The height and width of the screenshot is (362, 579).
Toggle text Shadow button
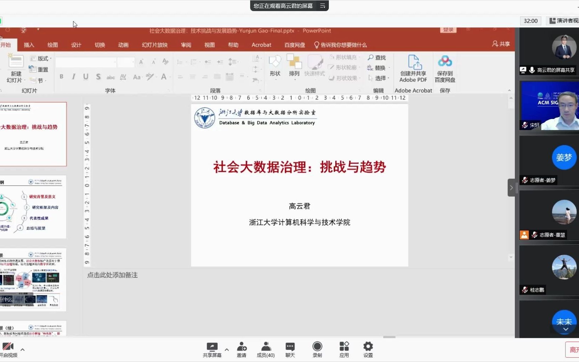98,77
